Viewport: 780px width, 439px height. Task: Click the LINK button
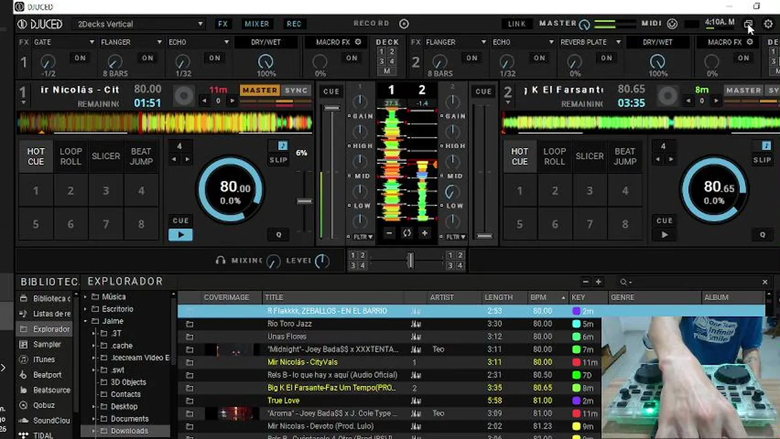pos(517,24)
